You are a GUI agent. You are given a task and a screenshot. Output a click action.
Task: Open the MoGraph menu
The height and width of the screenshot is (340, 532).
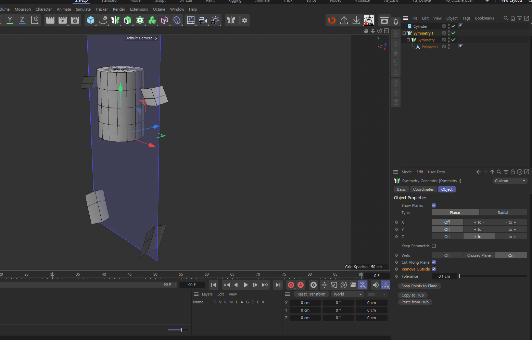click(23, 9)
